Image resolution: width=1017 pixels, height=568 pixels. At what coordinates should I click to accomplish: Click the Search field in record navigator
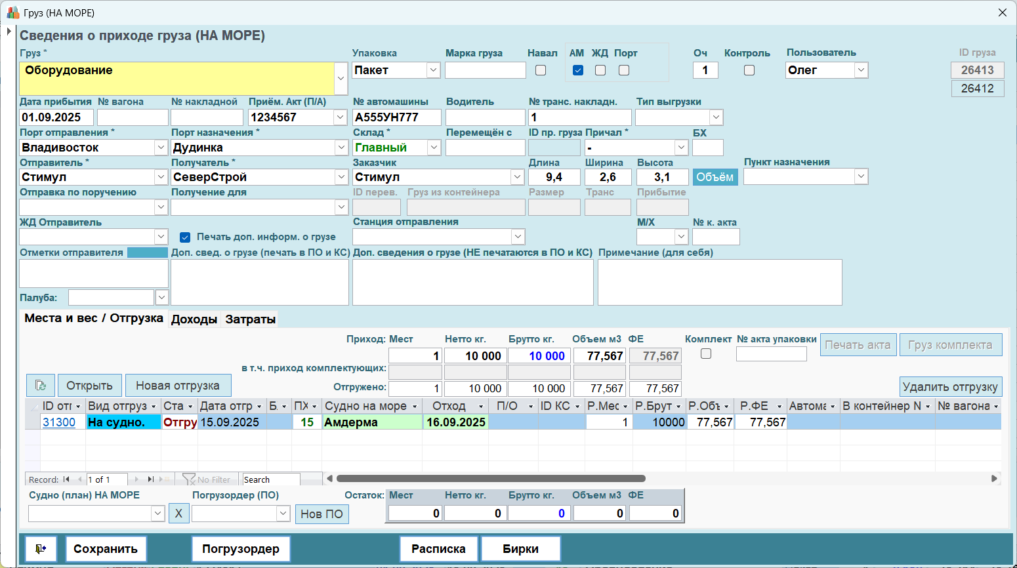(x=271, y=479)
